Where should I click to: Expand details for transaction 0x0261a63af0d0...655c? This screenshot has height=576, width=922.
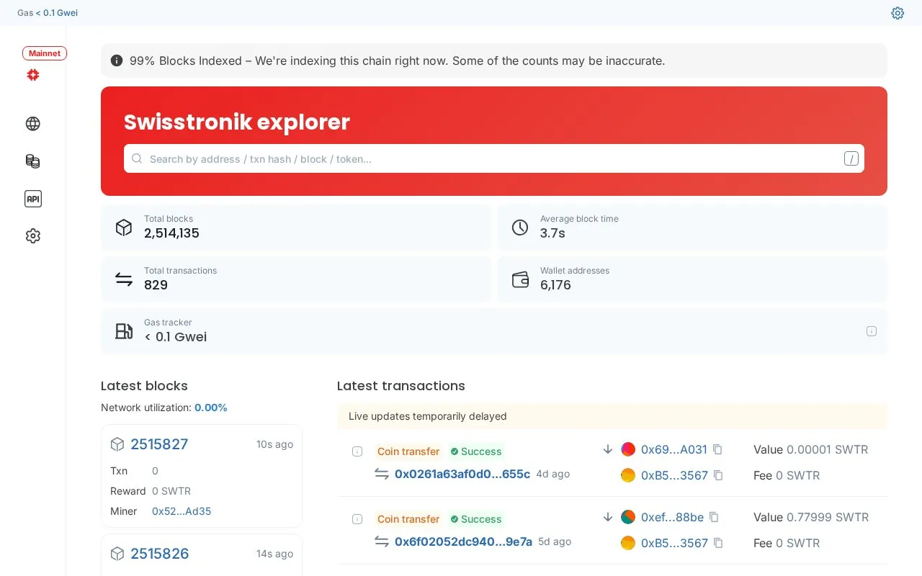pos(357,451)
